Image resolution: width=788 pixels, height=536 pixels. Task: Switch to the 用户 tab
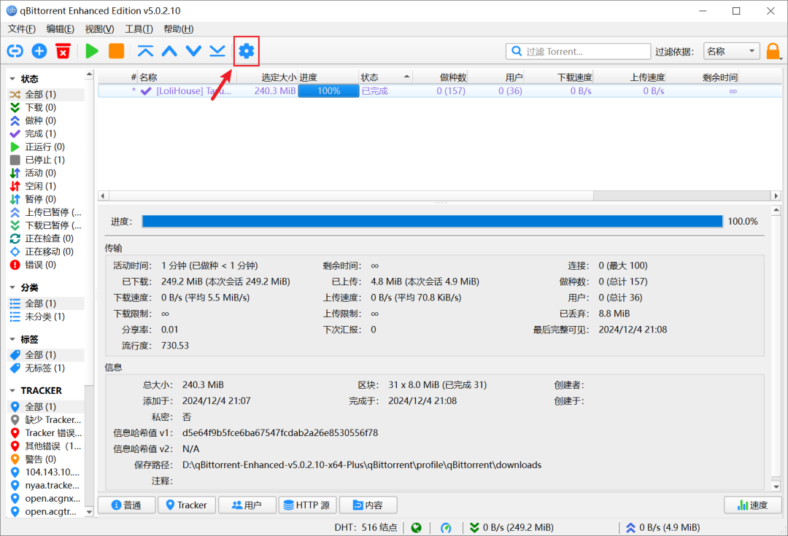click(x=247, y=505)
